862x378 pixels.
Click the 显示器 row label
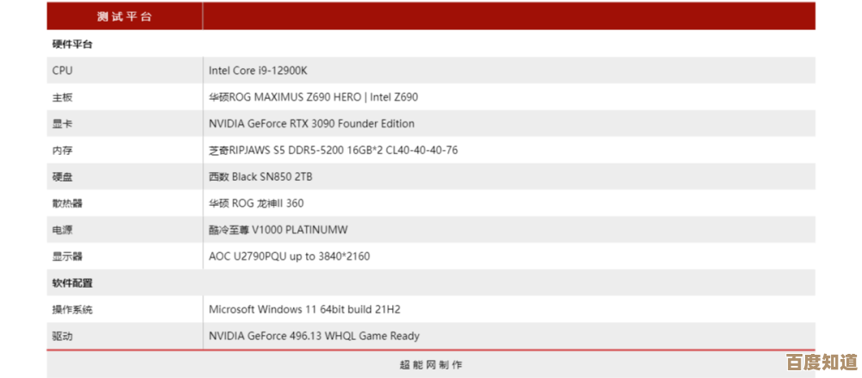pyautogui.click(x=67, y=257)
